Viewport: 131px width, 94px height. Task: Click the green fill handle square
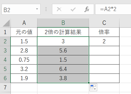point(89,83)
